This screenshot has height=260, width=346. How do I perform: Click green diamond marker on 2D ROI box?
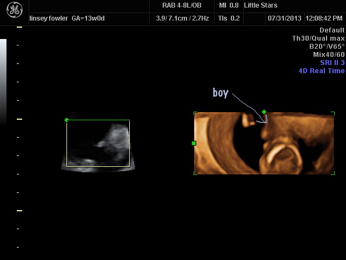pyautogui.click(x=66, y=120)
